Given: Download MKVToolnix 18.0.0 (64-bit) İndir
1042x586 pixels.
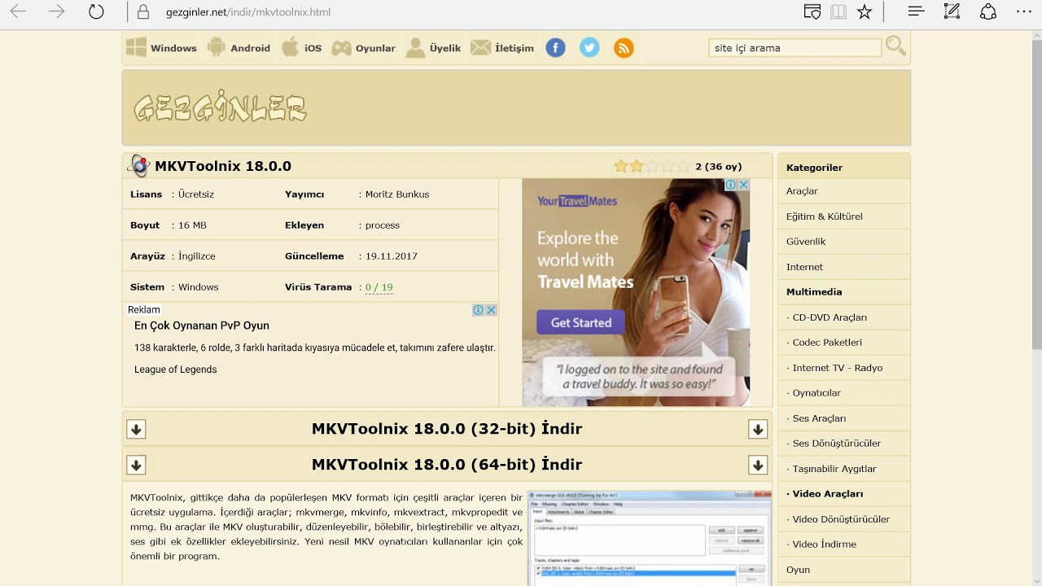Looking at the screenshot, I should (x=447, y=465).
